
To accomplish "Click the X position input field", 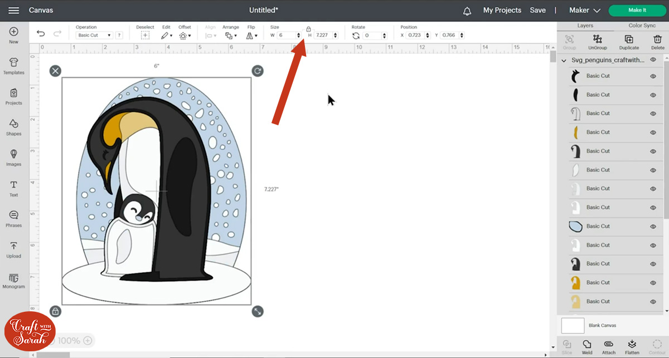I will pos(416,35).
